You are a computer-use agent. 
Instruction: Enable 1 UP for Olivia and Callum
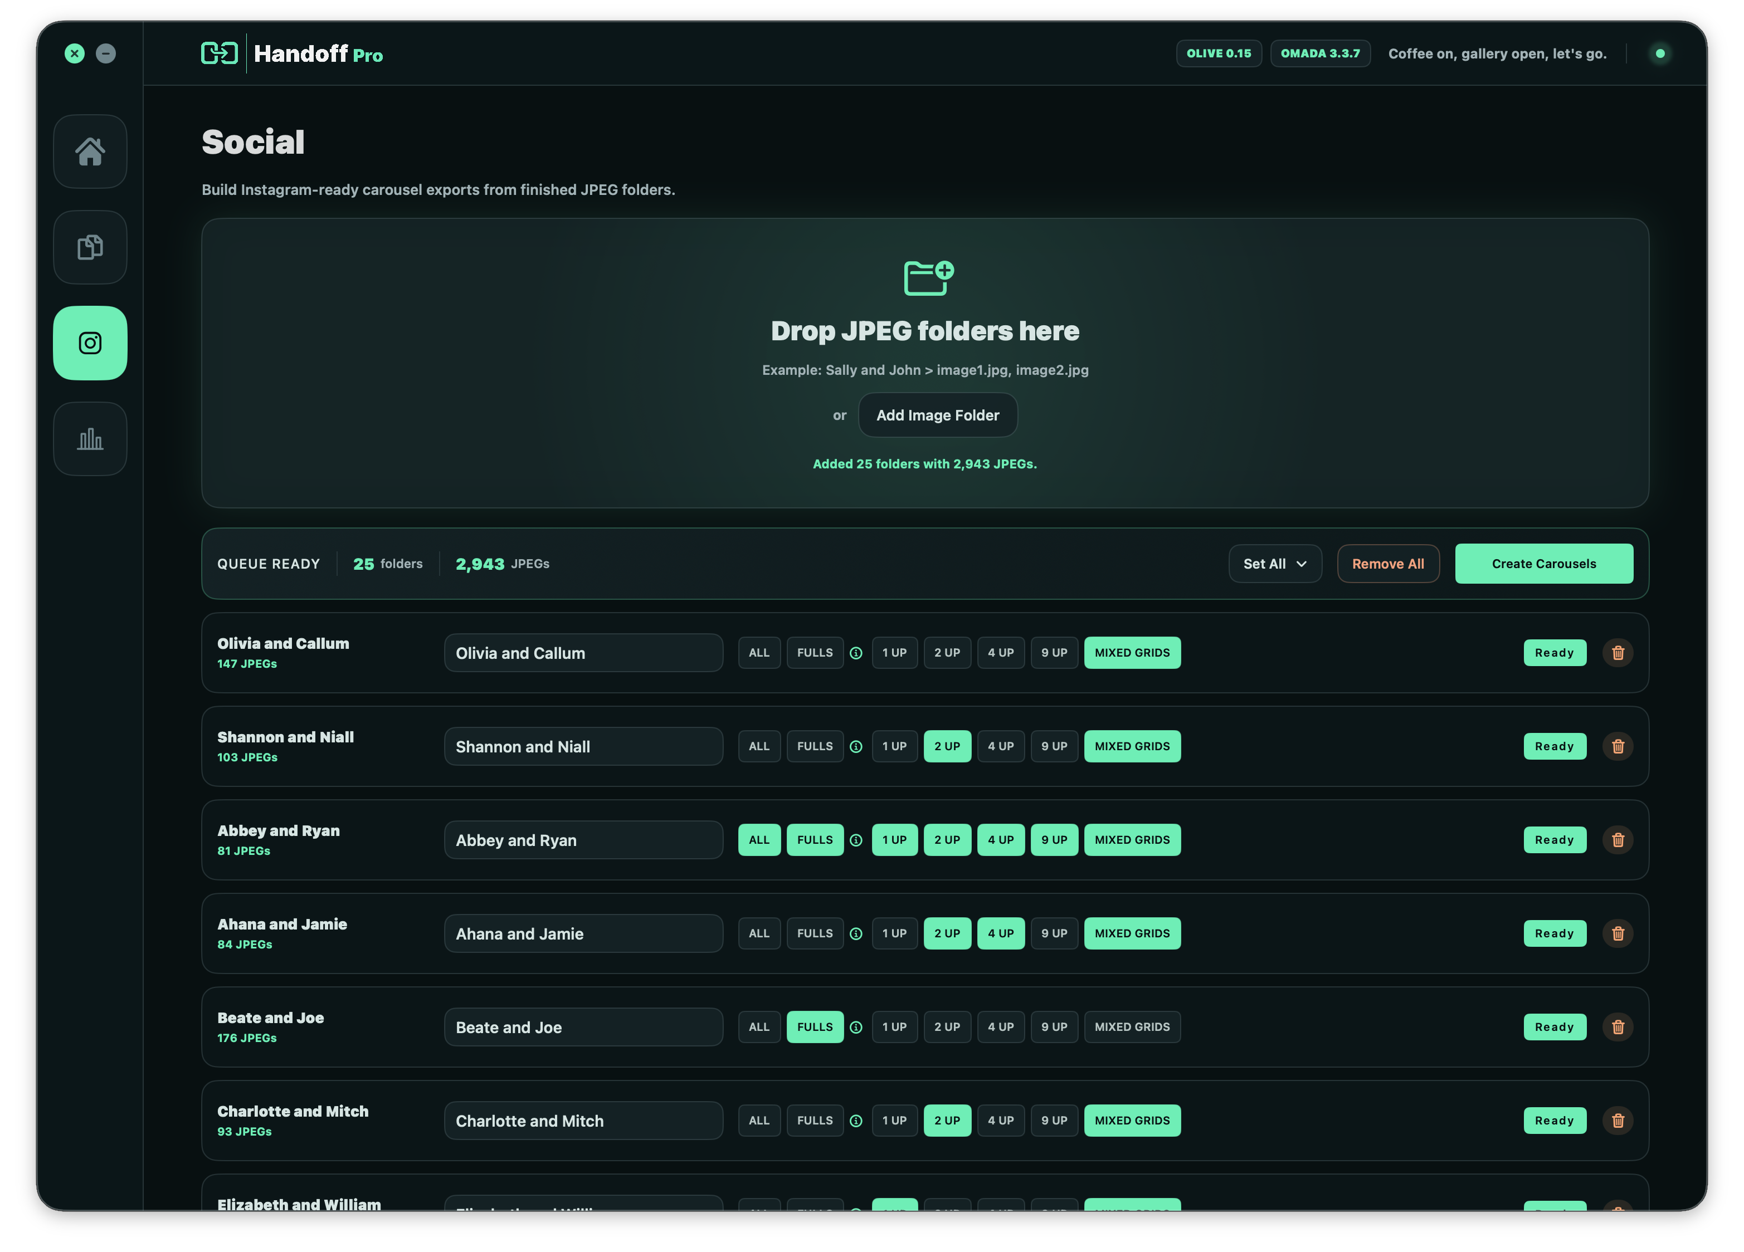click(894, 653)
